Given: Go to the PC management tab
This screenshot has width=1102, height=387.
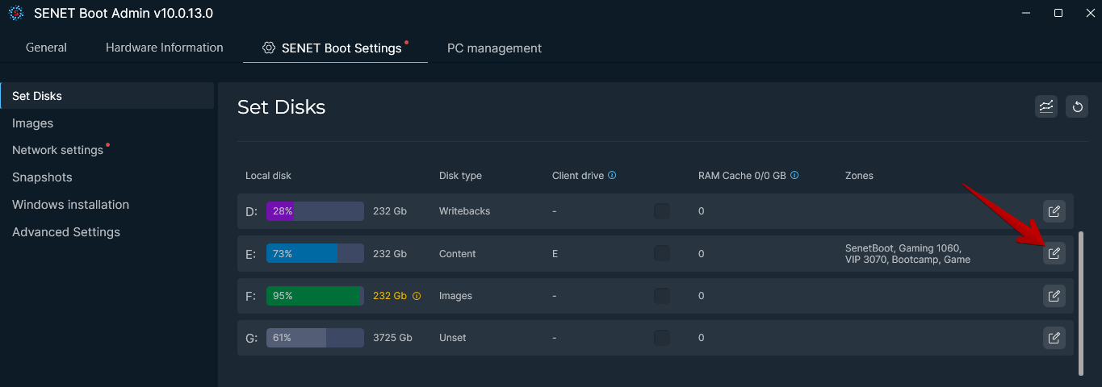Looking at the screenshot, I should coord(494,48).
